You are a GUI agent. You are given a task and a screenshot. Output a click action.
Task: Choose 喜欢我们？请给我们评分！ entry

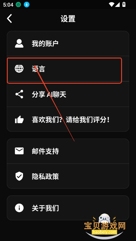(x=68, y=119)
